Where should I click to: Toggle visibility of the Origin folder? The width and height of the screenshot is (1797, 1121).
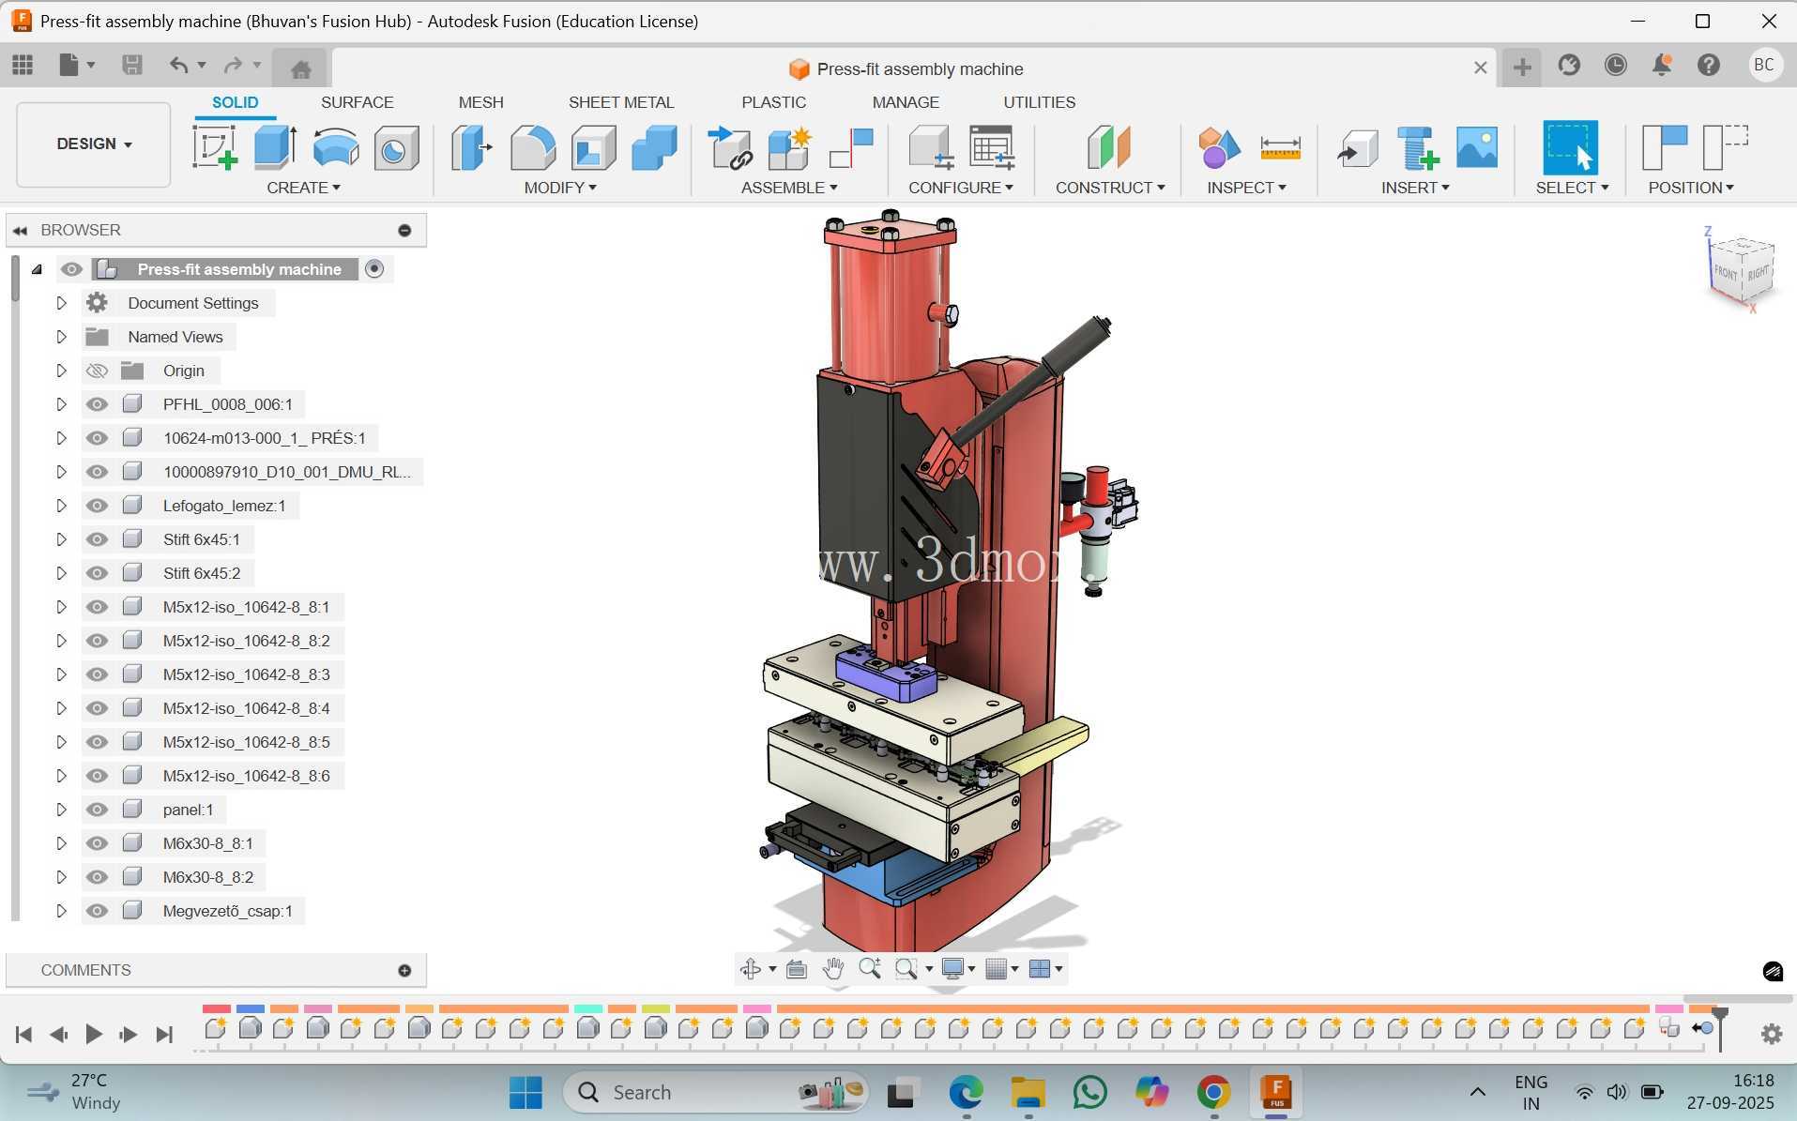point(97,371)
